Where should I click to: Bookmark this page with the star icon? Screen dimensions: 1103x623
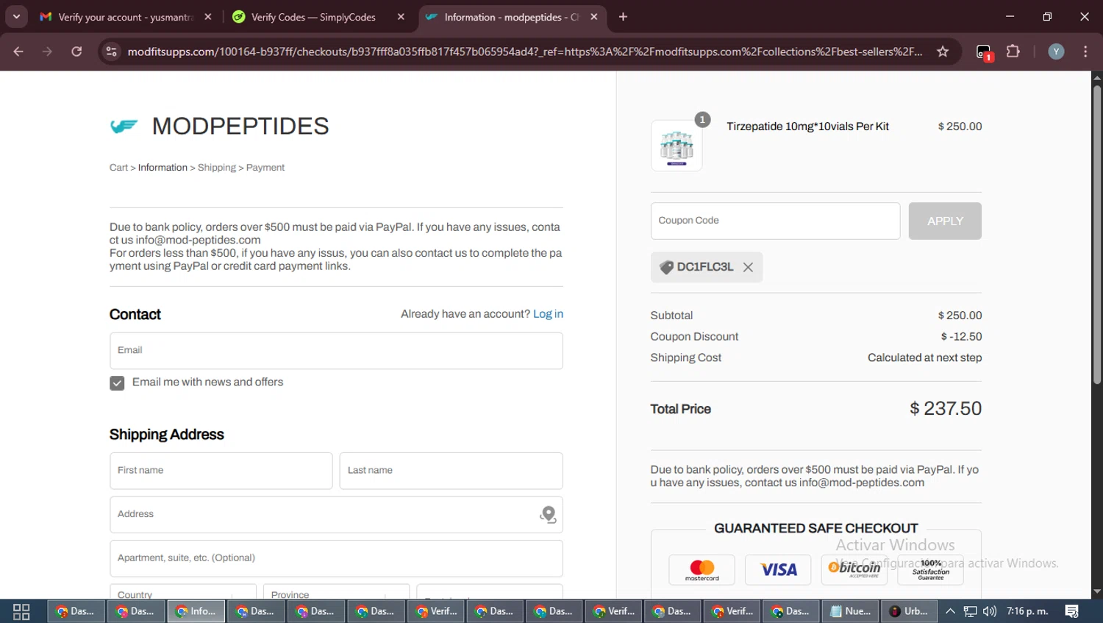click(x=943, y=51)
